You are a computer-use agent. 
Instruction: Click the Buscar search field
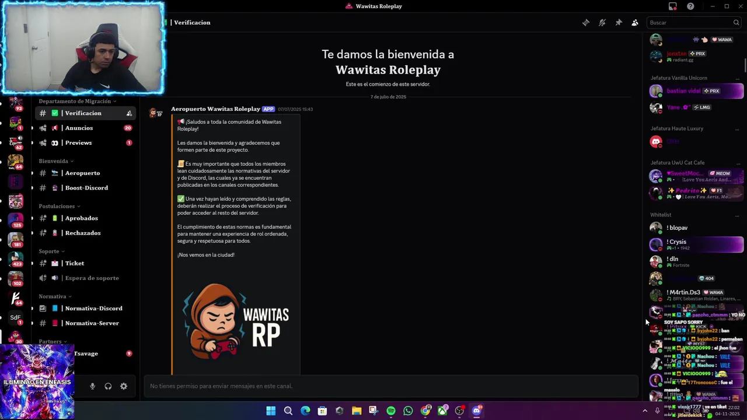(x=694, y=23)
